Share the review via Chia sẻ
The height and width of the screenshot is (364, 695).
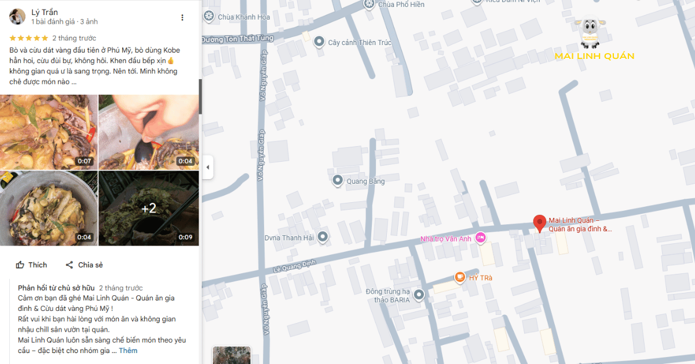tap(84, 265)
